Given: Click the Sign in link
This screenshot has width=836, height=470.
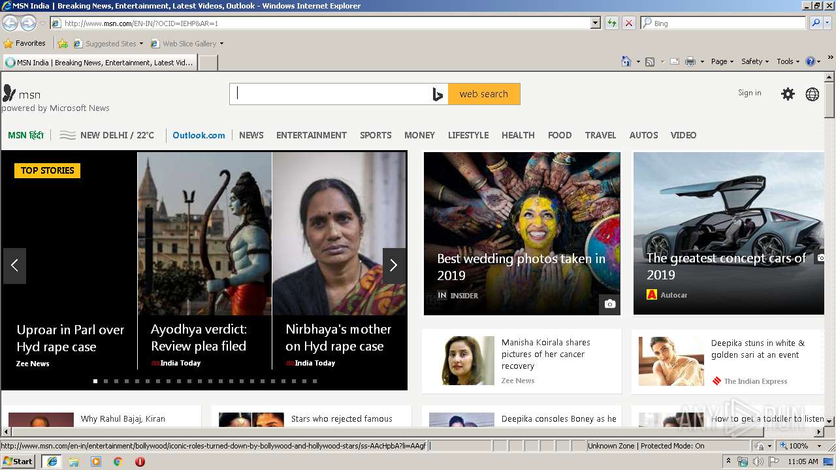Looking at the screenshot, I should [x=749, y=93].
